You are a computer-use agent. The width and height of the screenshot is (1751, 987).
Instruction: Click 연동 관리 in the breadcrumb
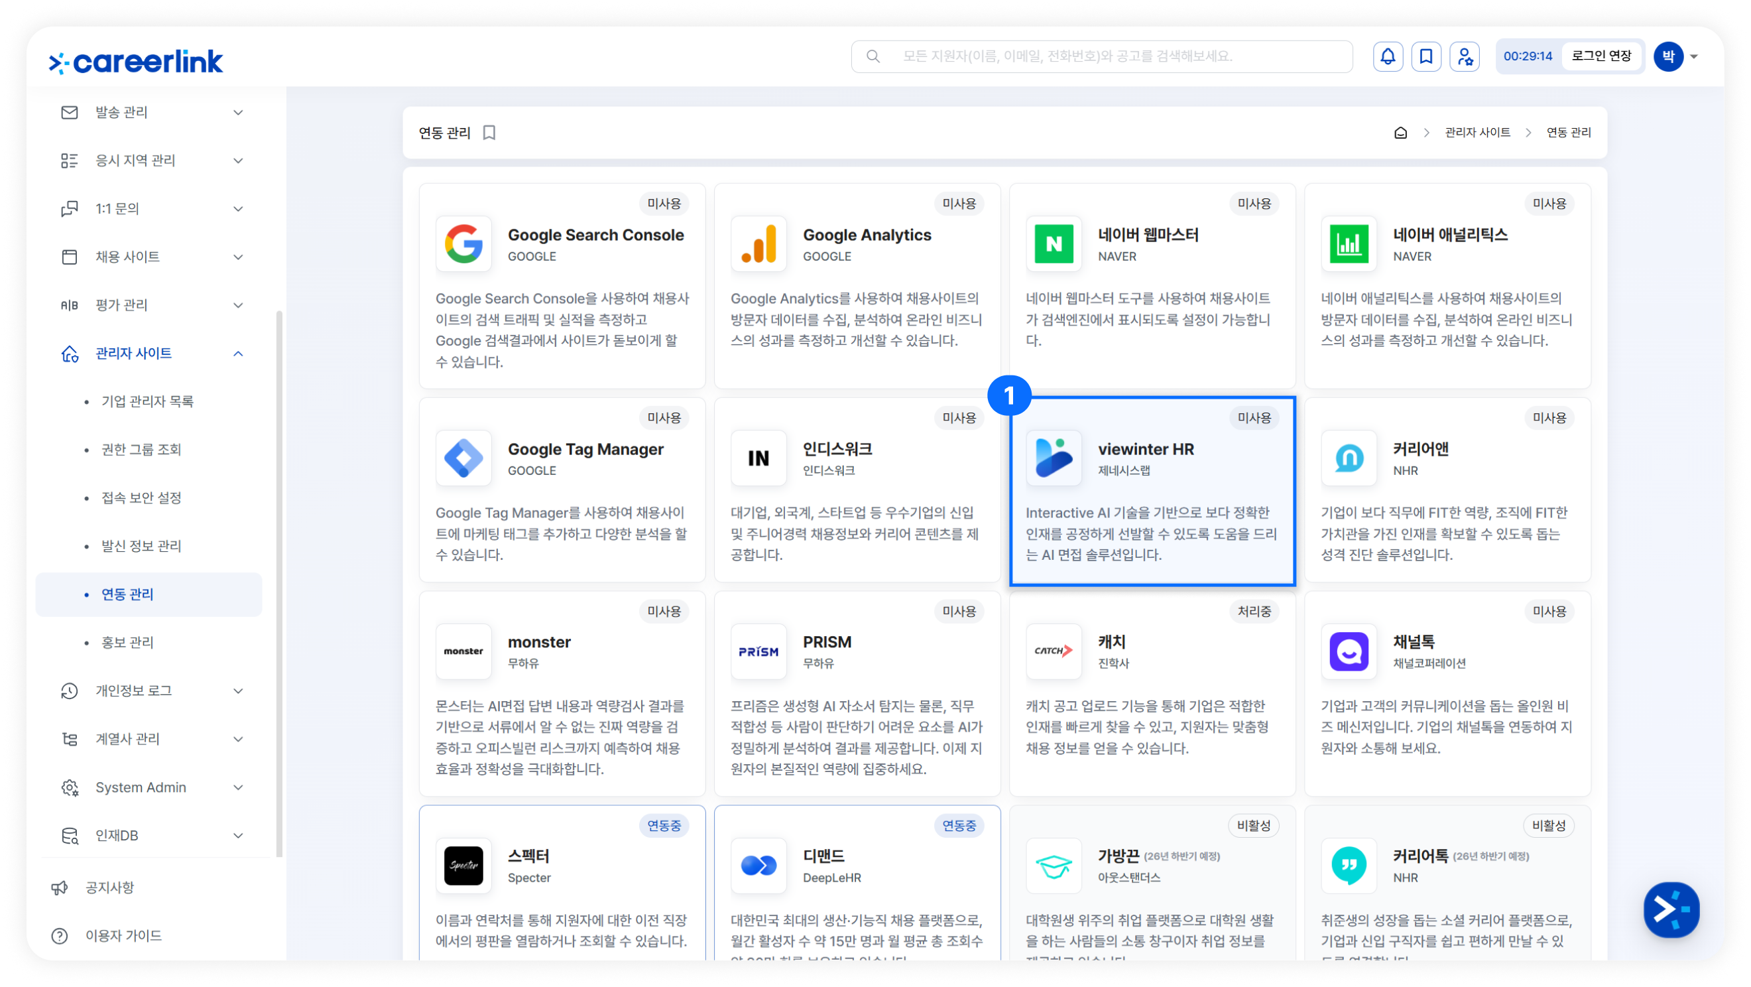(x=1568, y=133)
